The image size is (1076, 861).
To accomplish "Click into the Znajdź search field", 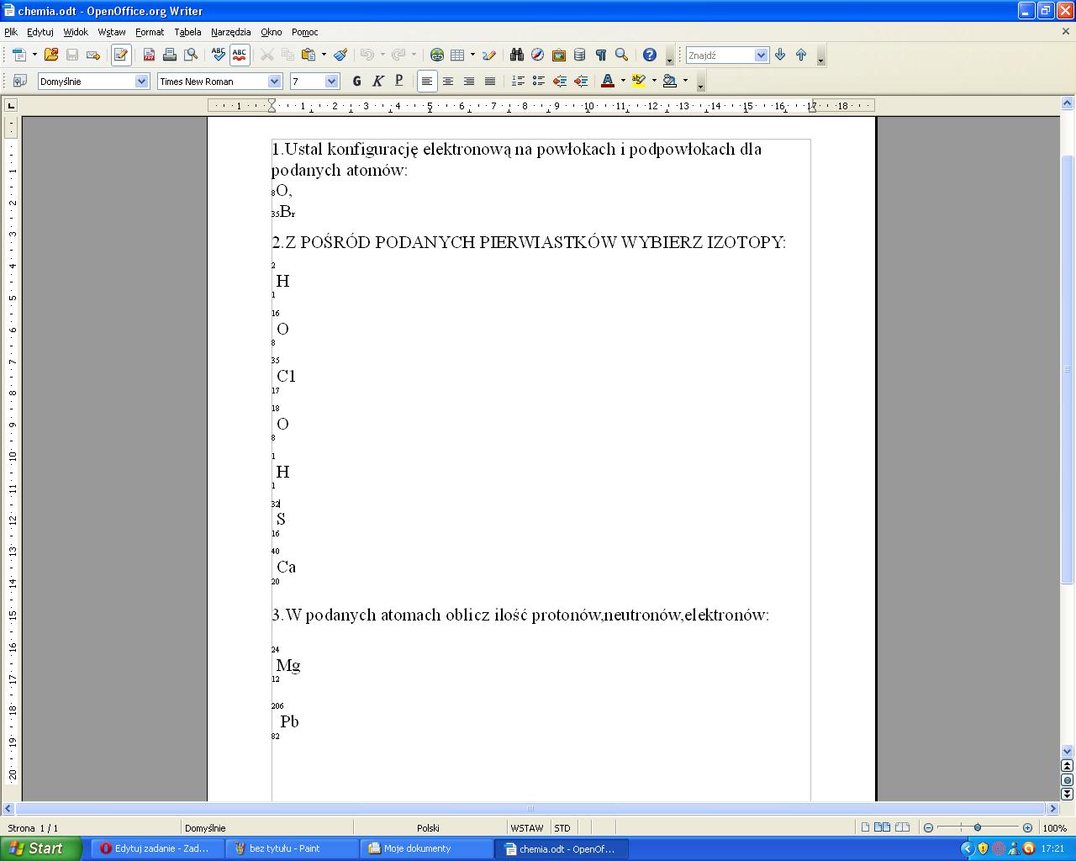I will 720,55.
